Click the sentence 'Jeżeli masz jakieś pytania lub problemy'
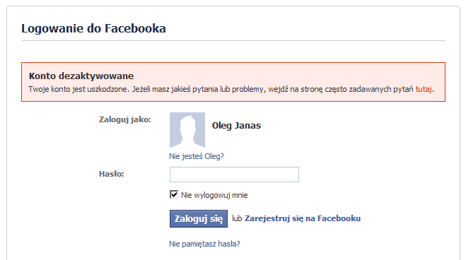The image size is (466, 260). (197, 89)
